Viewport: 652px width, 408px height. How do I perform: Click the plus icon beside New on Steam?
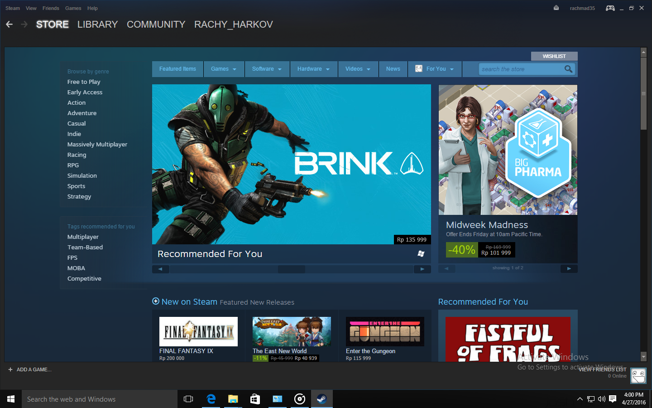click(156, 301)
